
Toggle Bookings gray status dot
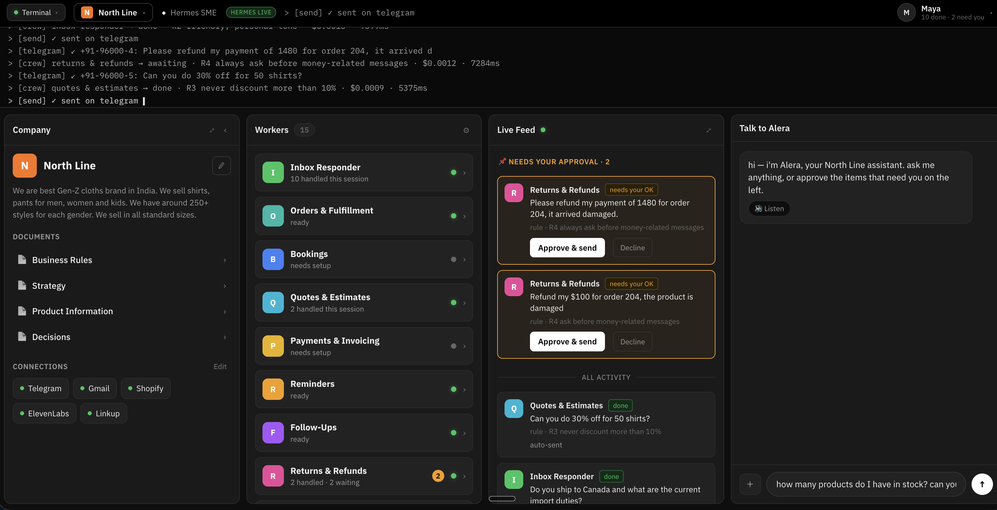point(454,259)
